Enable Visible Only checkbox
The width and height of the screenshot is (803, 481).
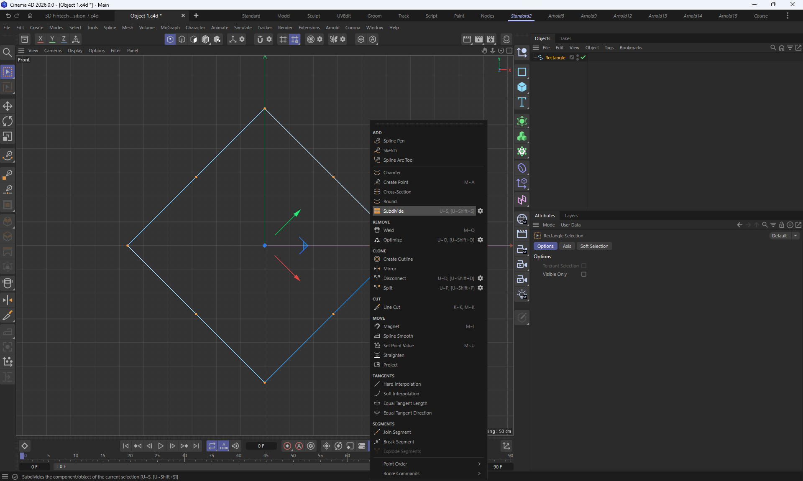584,274
